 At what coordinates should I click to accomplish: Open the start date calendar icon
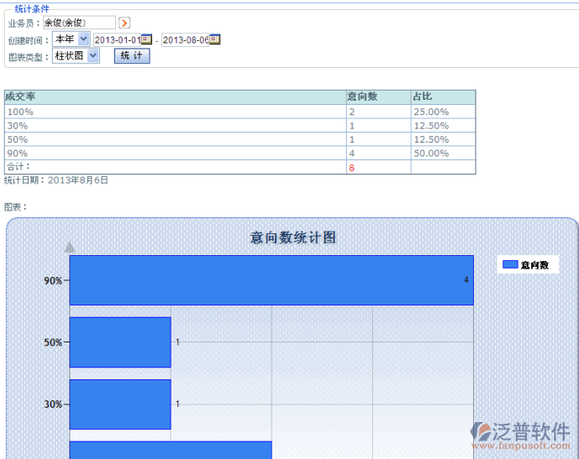(146, 39)
